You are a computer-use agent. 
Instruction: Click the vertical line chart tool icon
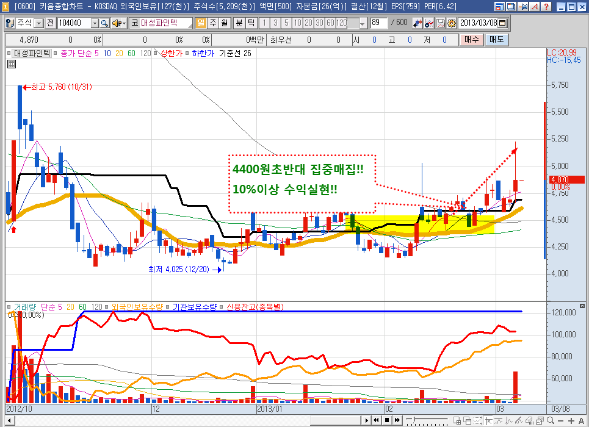(x=508, y=421)
